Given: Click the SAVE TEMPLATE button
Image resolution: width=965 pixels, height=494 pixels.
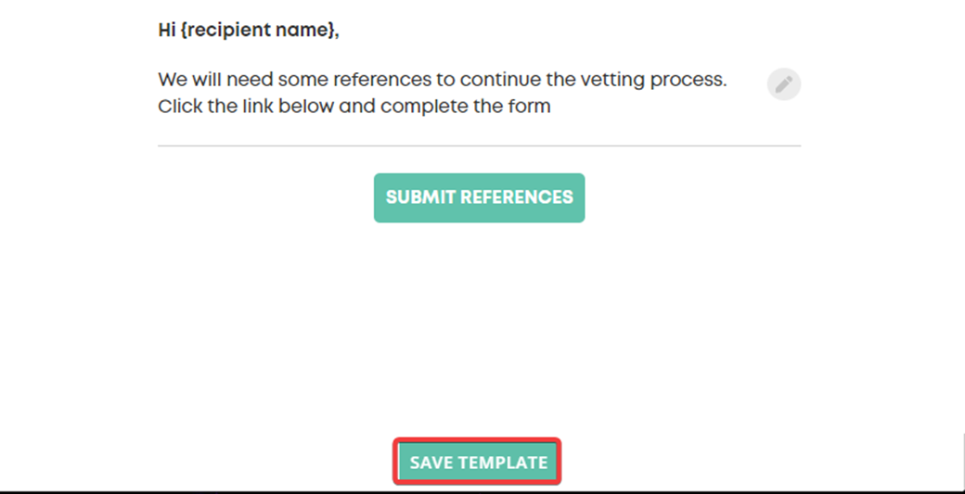Looking at the screenshot, I should click(478, 462).
